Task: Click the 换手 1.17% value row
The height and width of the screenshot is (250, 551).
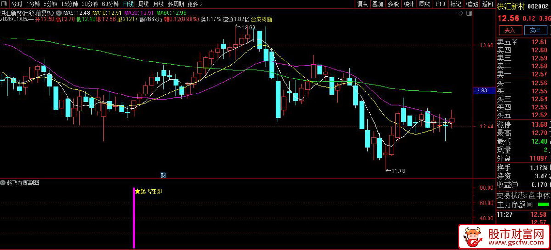Action: tap(523, 167)
